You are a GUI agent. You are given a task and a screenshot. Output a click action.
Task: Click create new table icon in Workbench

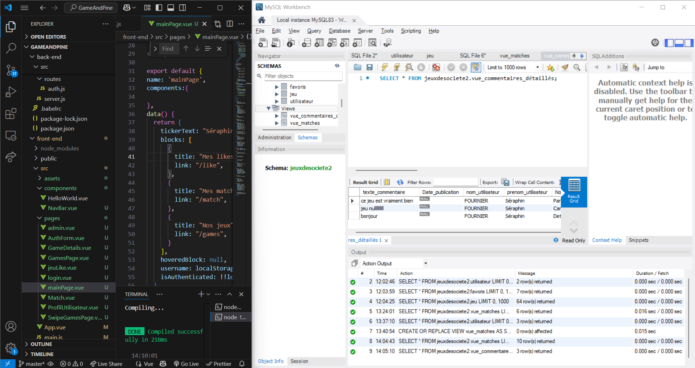coord(319,43)
